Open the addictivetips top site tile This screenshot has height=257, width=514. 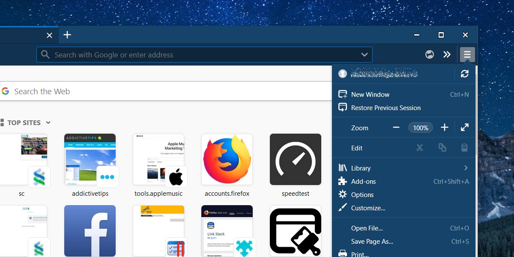(x=90, y=159)
